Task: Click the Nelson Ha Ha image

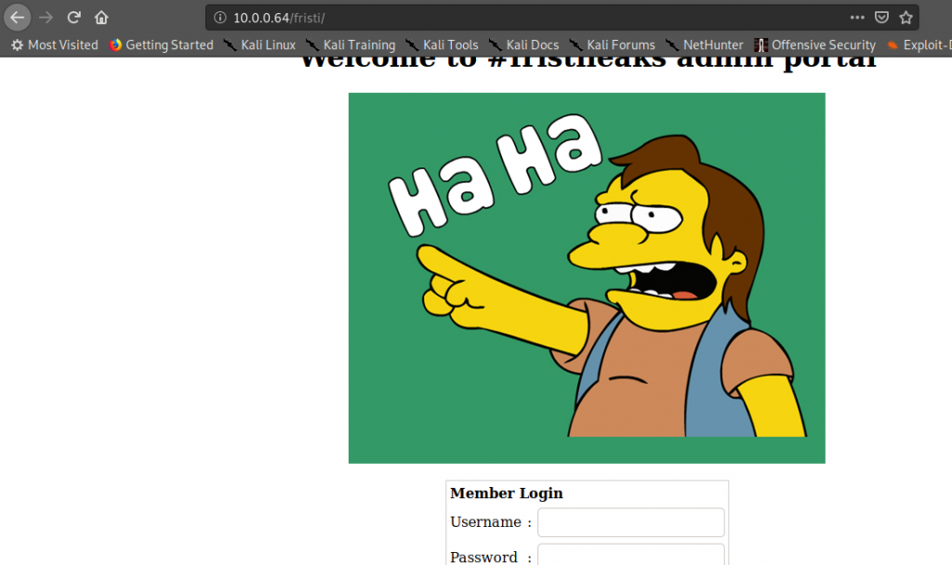Action: pos(587,277)
